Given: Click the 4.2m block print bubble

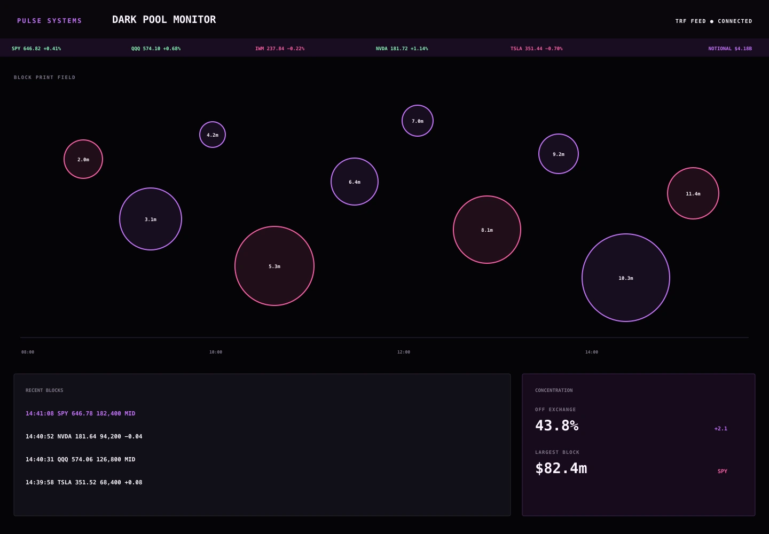Looking at the screenshot, I should pos(213,135).
